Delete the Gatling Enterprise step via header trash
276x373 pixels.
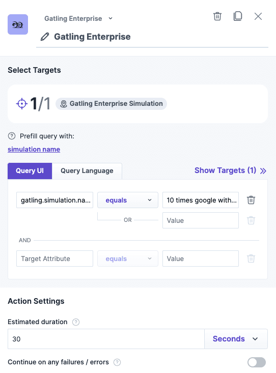tap(217, 16)
